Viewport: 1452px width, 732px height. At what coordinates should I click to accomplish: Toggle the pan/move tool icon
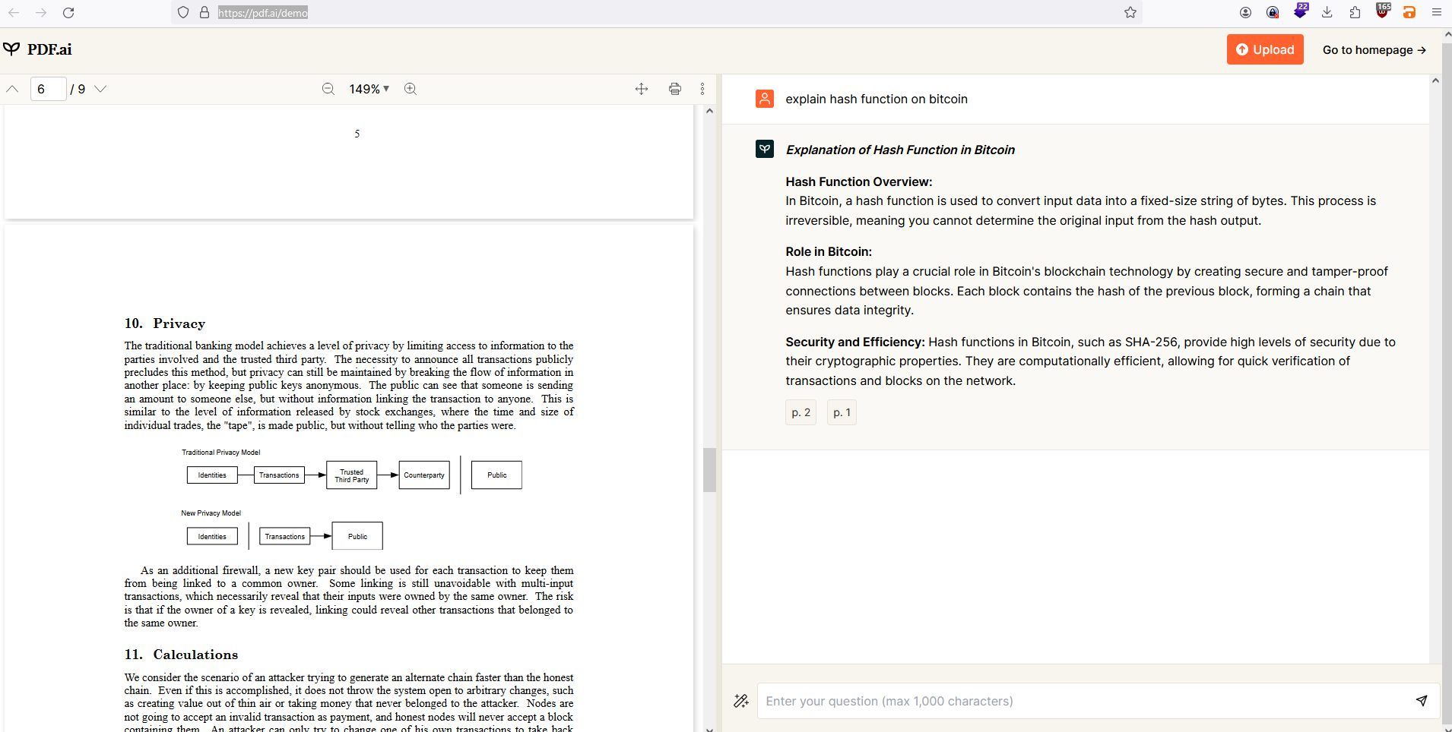tap(642, 89)
